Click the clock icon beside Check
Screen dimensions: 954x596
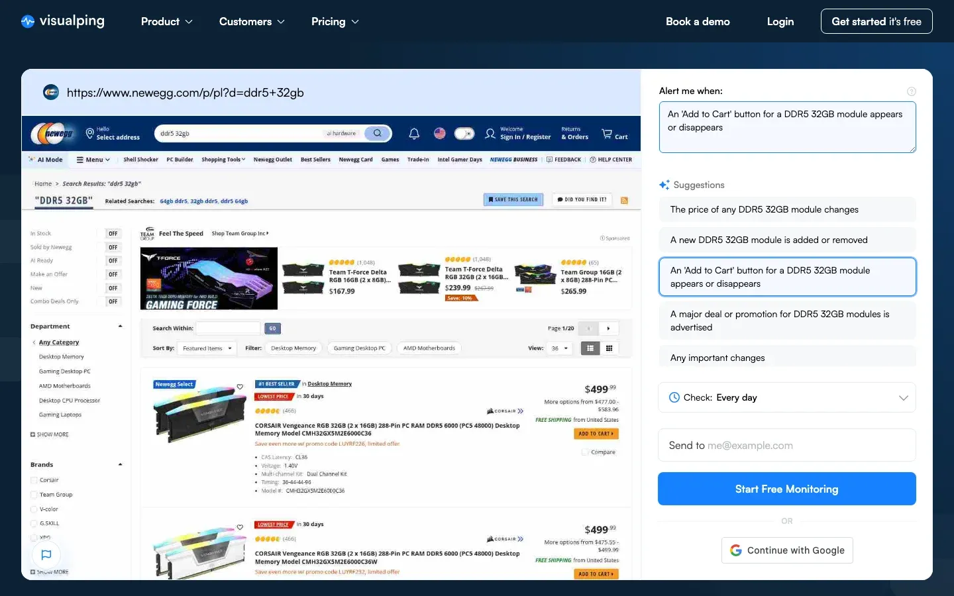pyautogui.click(x=674, y=397)
